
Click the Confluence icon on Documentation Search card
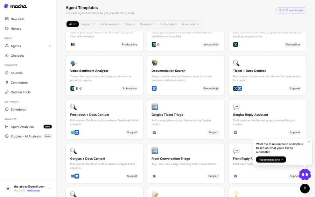(x=154, y=89)
